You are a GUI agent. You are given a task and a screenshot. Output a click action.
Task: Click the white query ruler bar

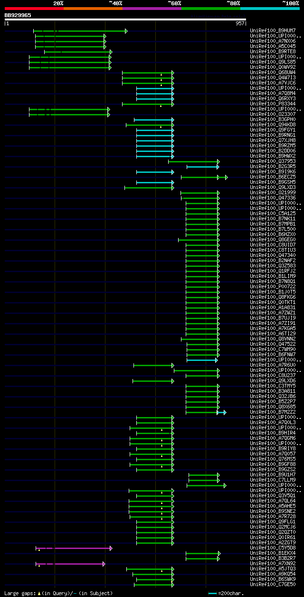tap(125, 19)
